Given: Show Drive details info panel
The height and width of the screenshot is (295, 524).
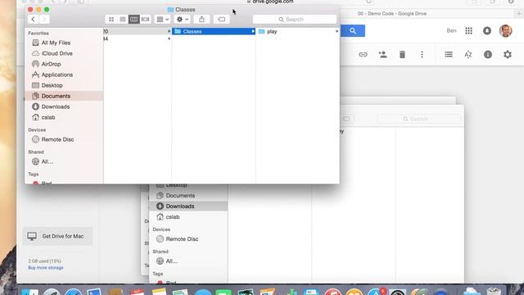Looking at the screenshot, I should coord(488,55).
